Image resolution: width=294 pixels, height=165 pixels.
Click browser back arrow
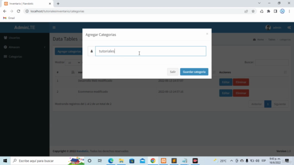(5, 11)
